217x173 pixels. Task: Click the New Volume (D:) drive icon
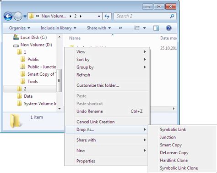pyautogui.click(x=16, y=45)
